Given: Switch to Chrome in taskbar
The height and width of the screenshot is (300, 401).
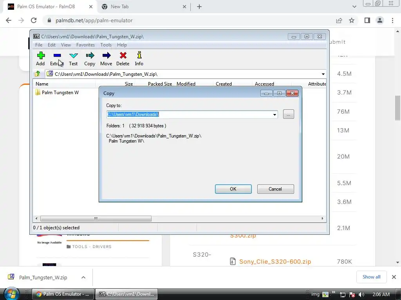Looking at the screenshot, I should tap(63, 294).
